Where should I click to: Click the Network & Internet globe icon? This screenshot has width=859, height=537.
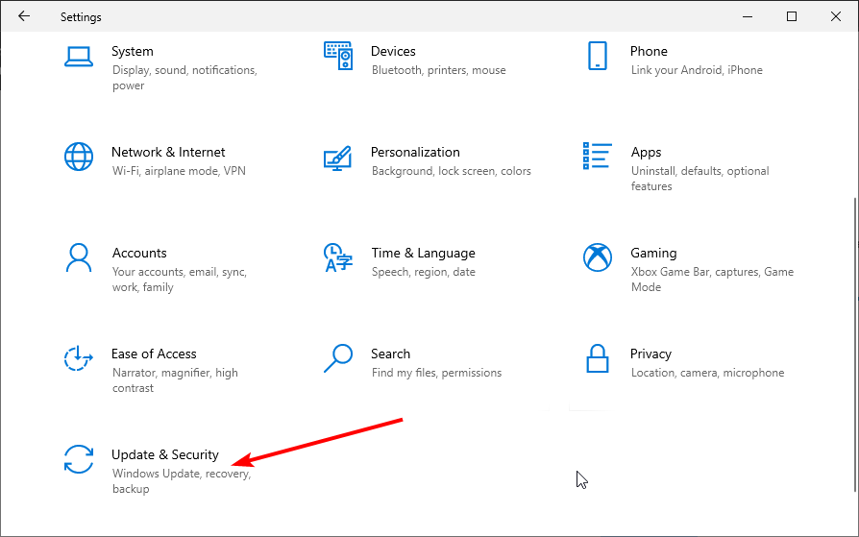(x=79, y=157)
